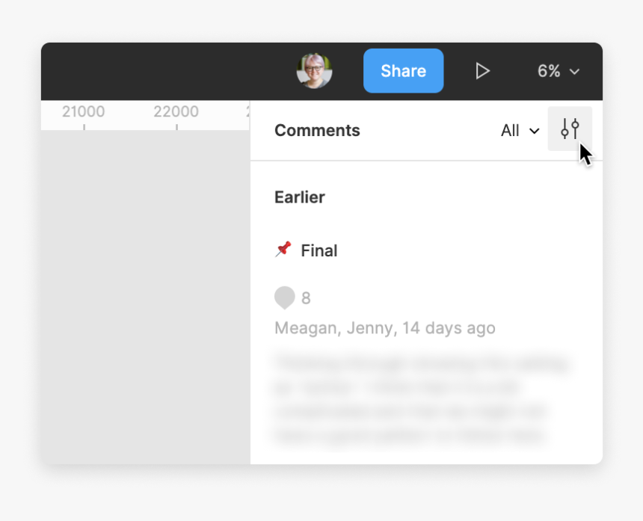
Task: Click the red pushpin icon beside Final
Action: (x=283, y=249)
